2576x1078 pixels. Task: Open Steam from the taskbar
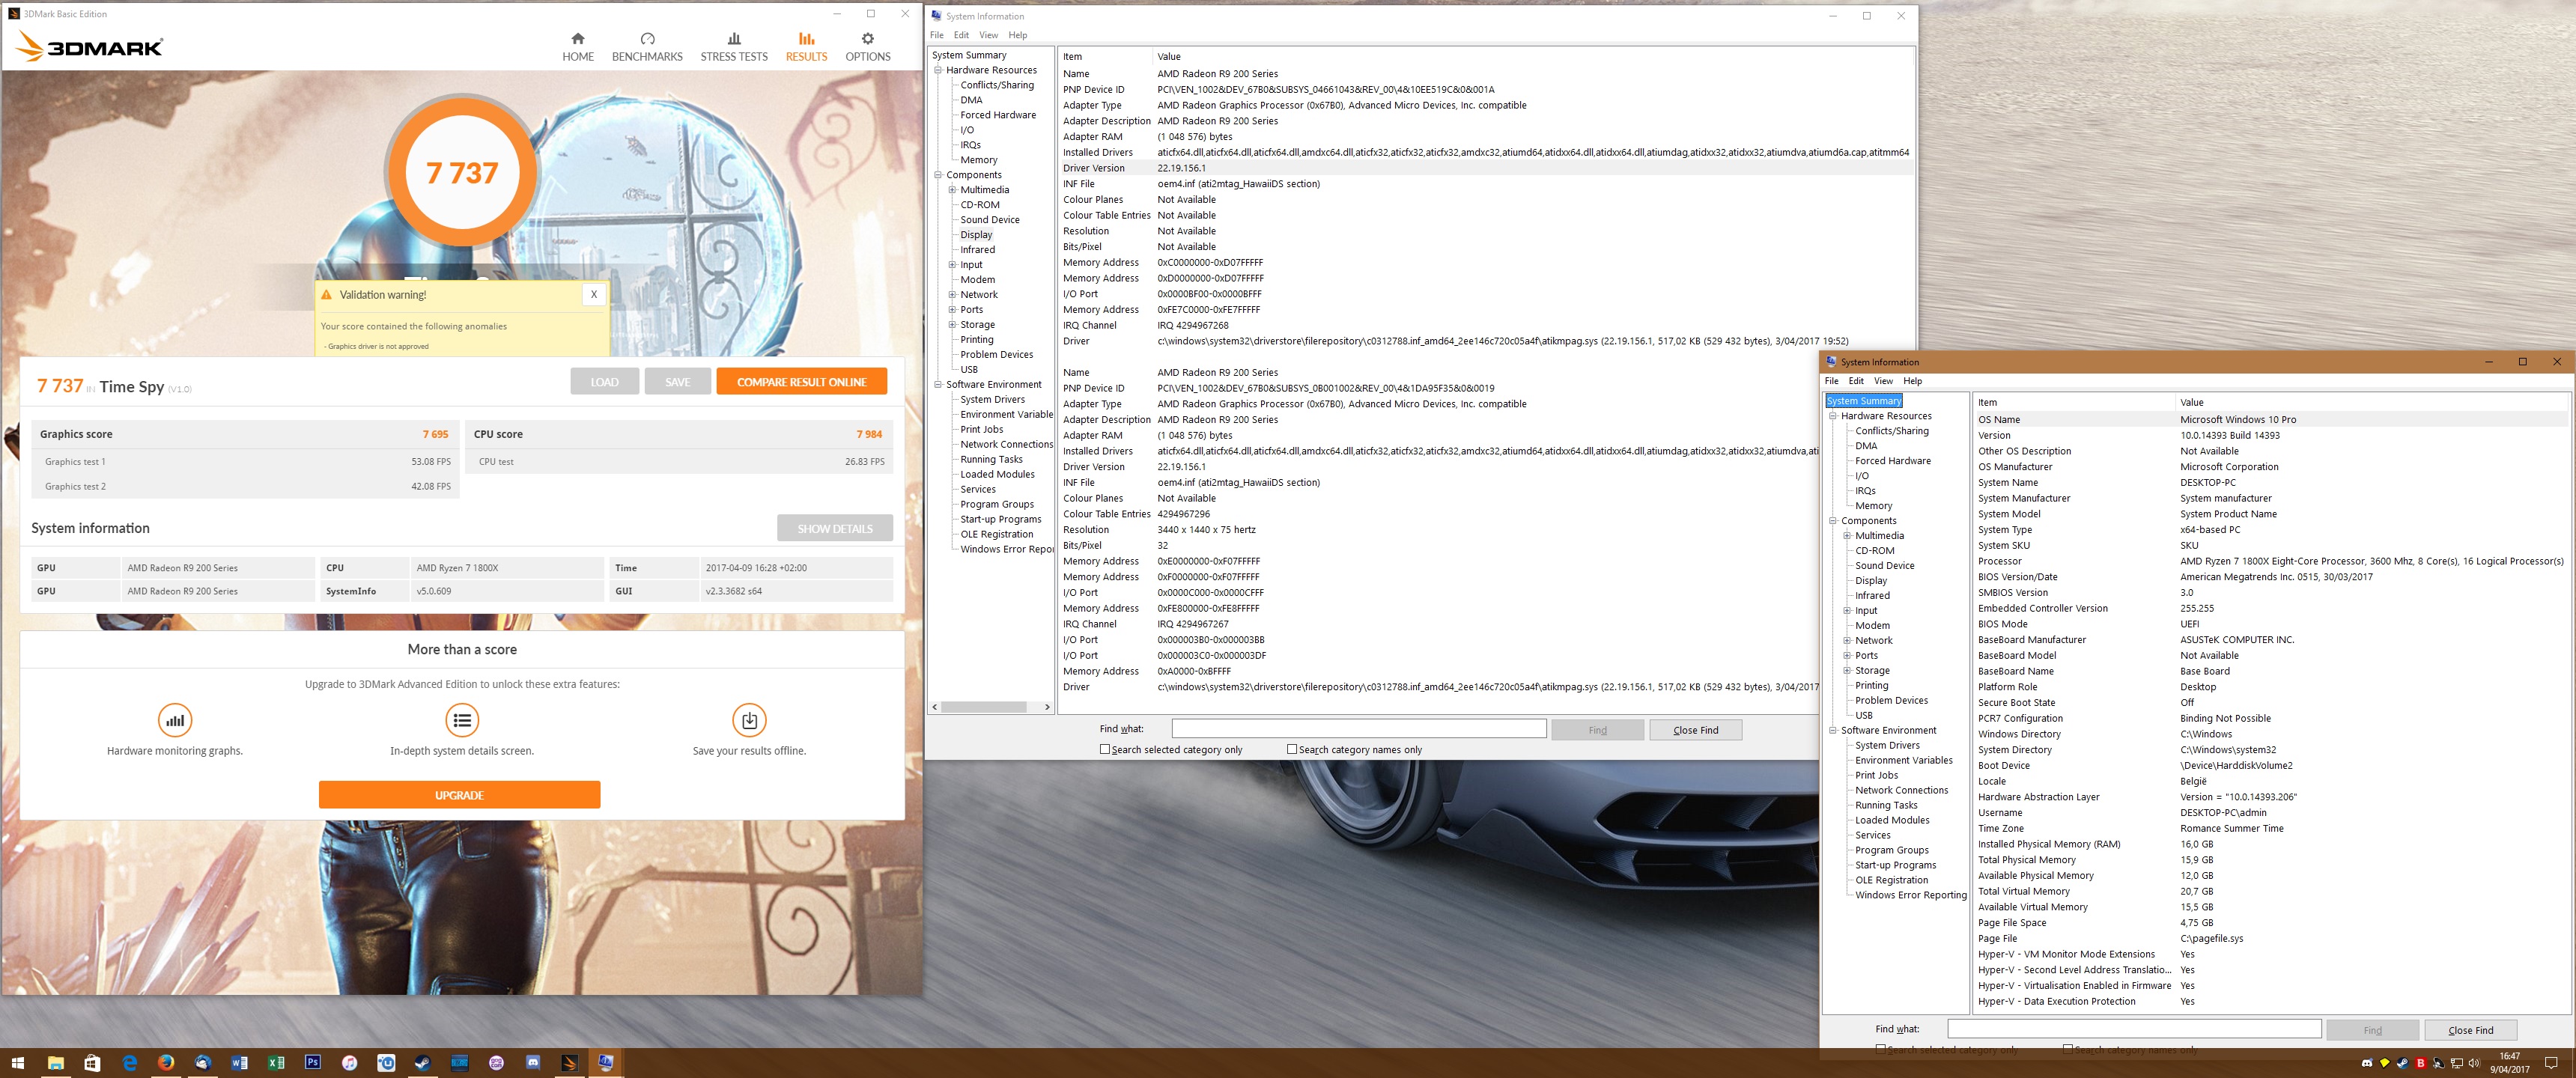[423, 1063]
